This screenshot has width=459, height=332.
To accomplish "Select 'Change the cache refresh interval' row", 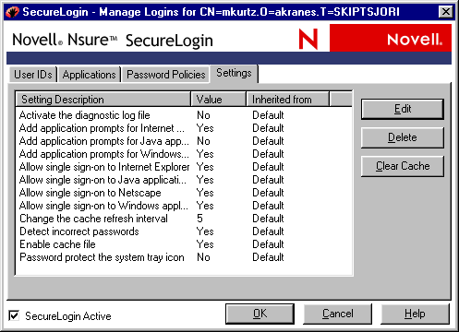I will pyautogui.click(x=184, y=219).
